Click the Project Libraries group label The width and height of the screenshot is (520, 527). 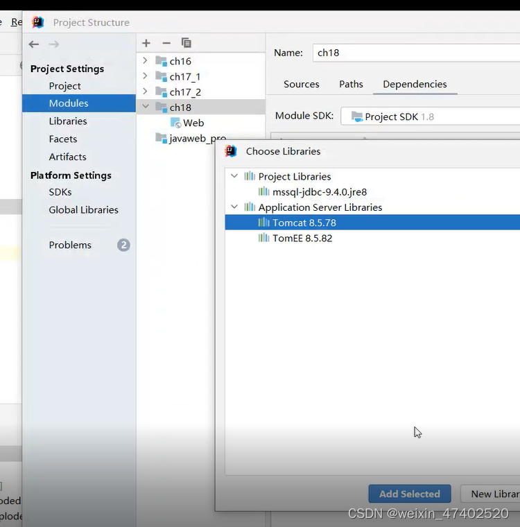295,176
